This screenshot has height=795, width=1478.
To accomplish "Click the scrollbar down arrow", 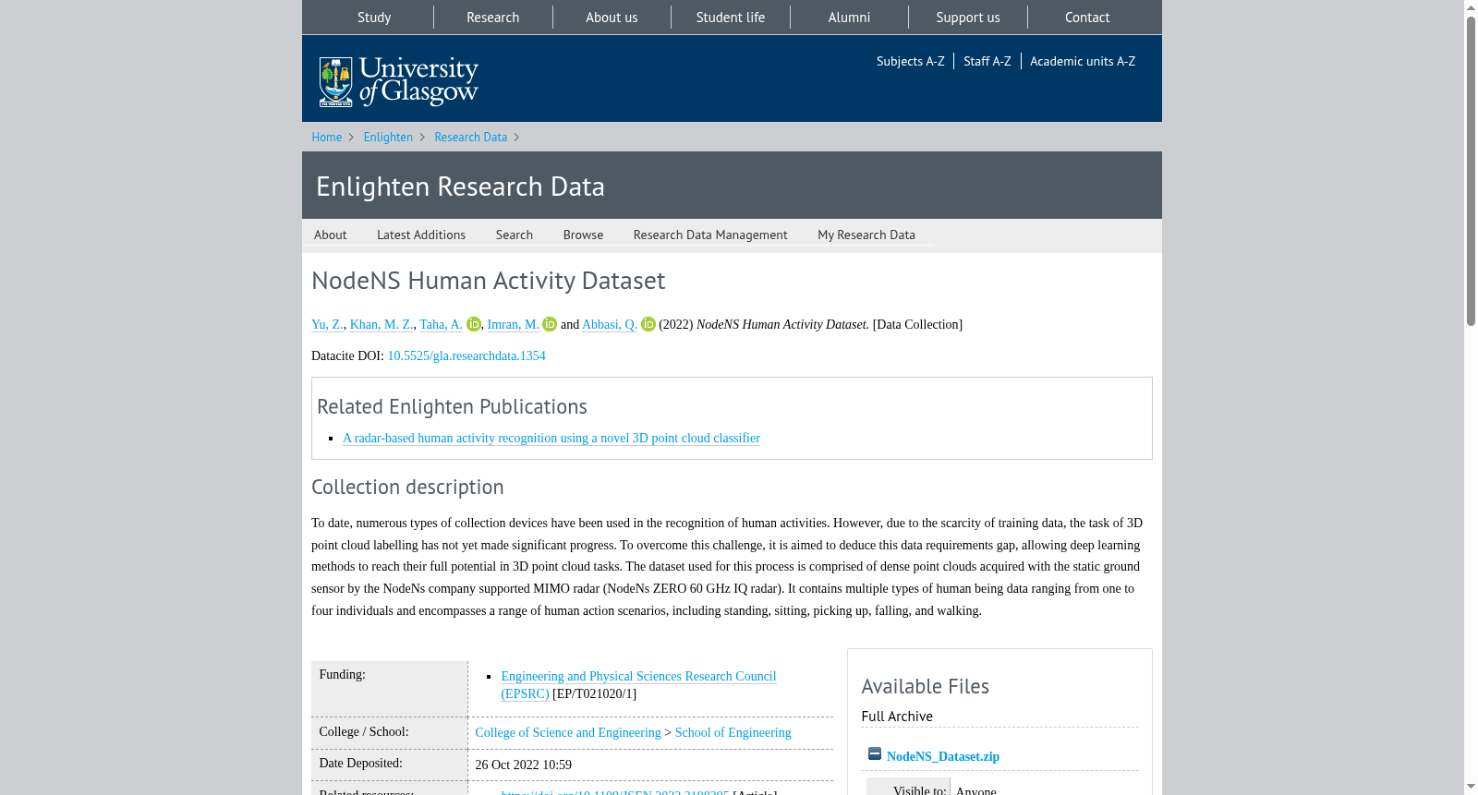I will click(1471, 787).
